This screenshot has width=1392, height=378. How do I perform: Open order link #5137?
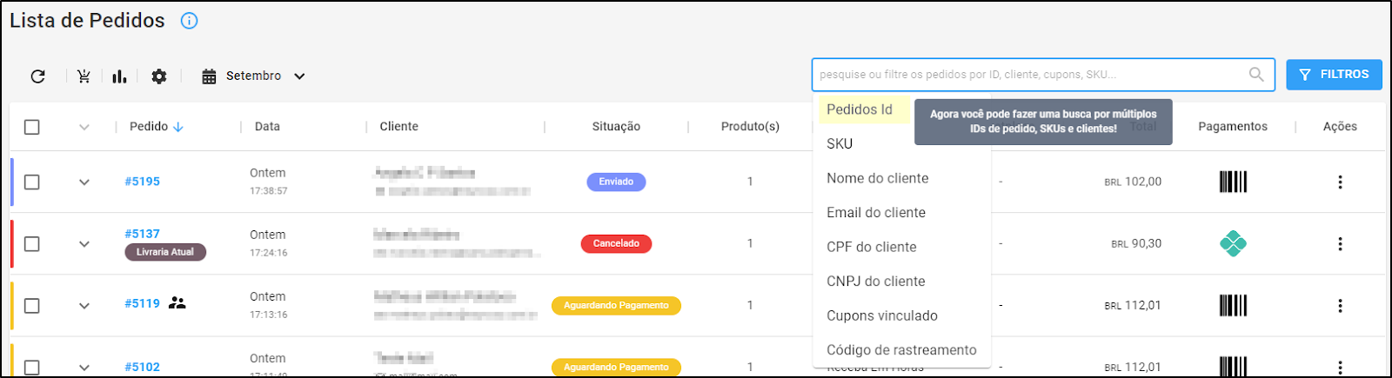pyautogui.click(x=142, y=234)
